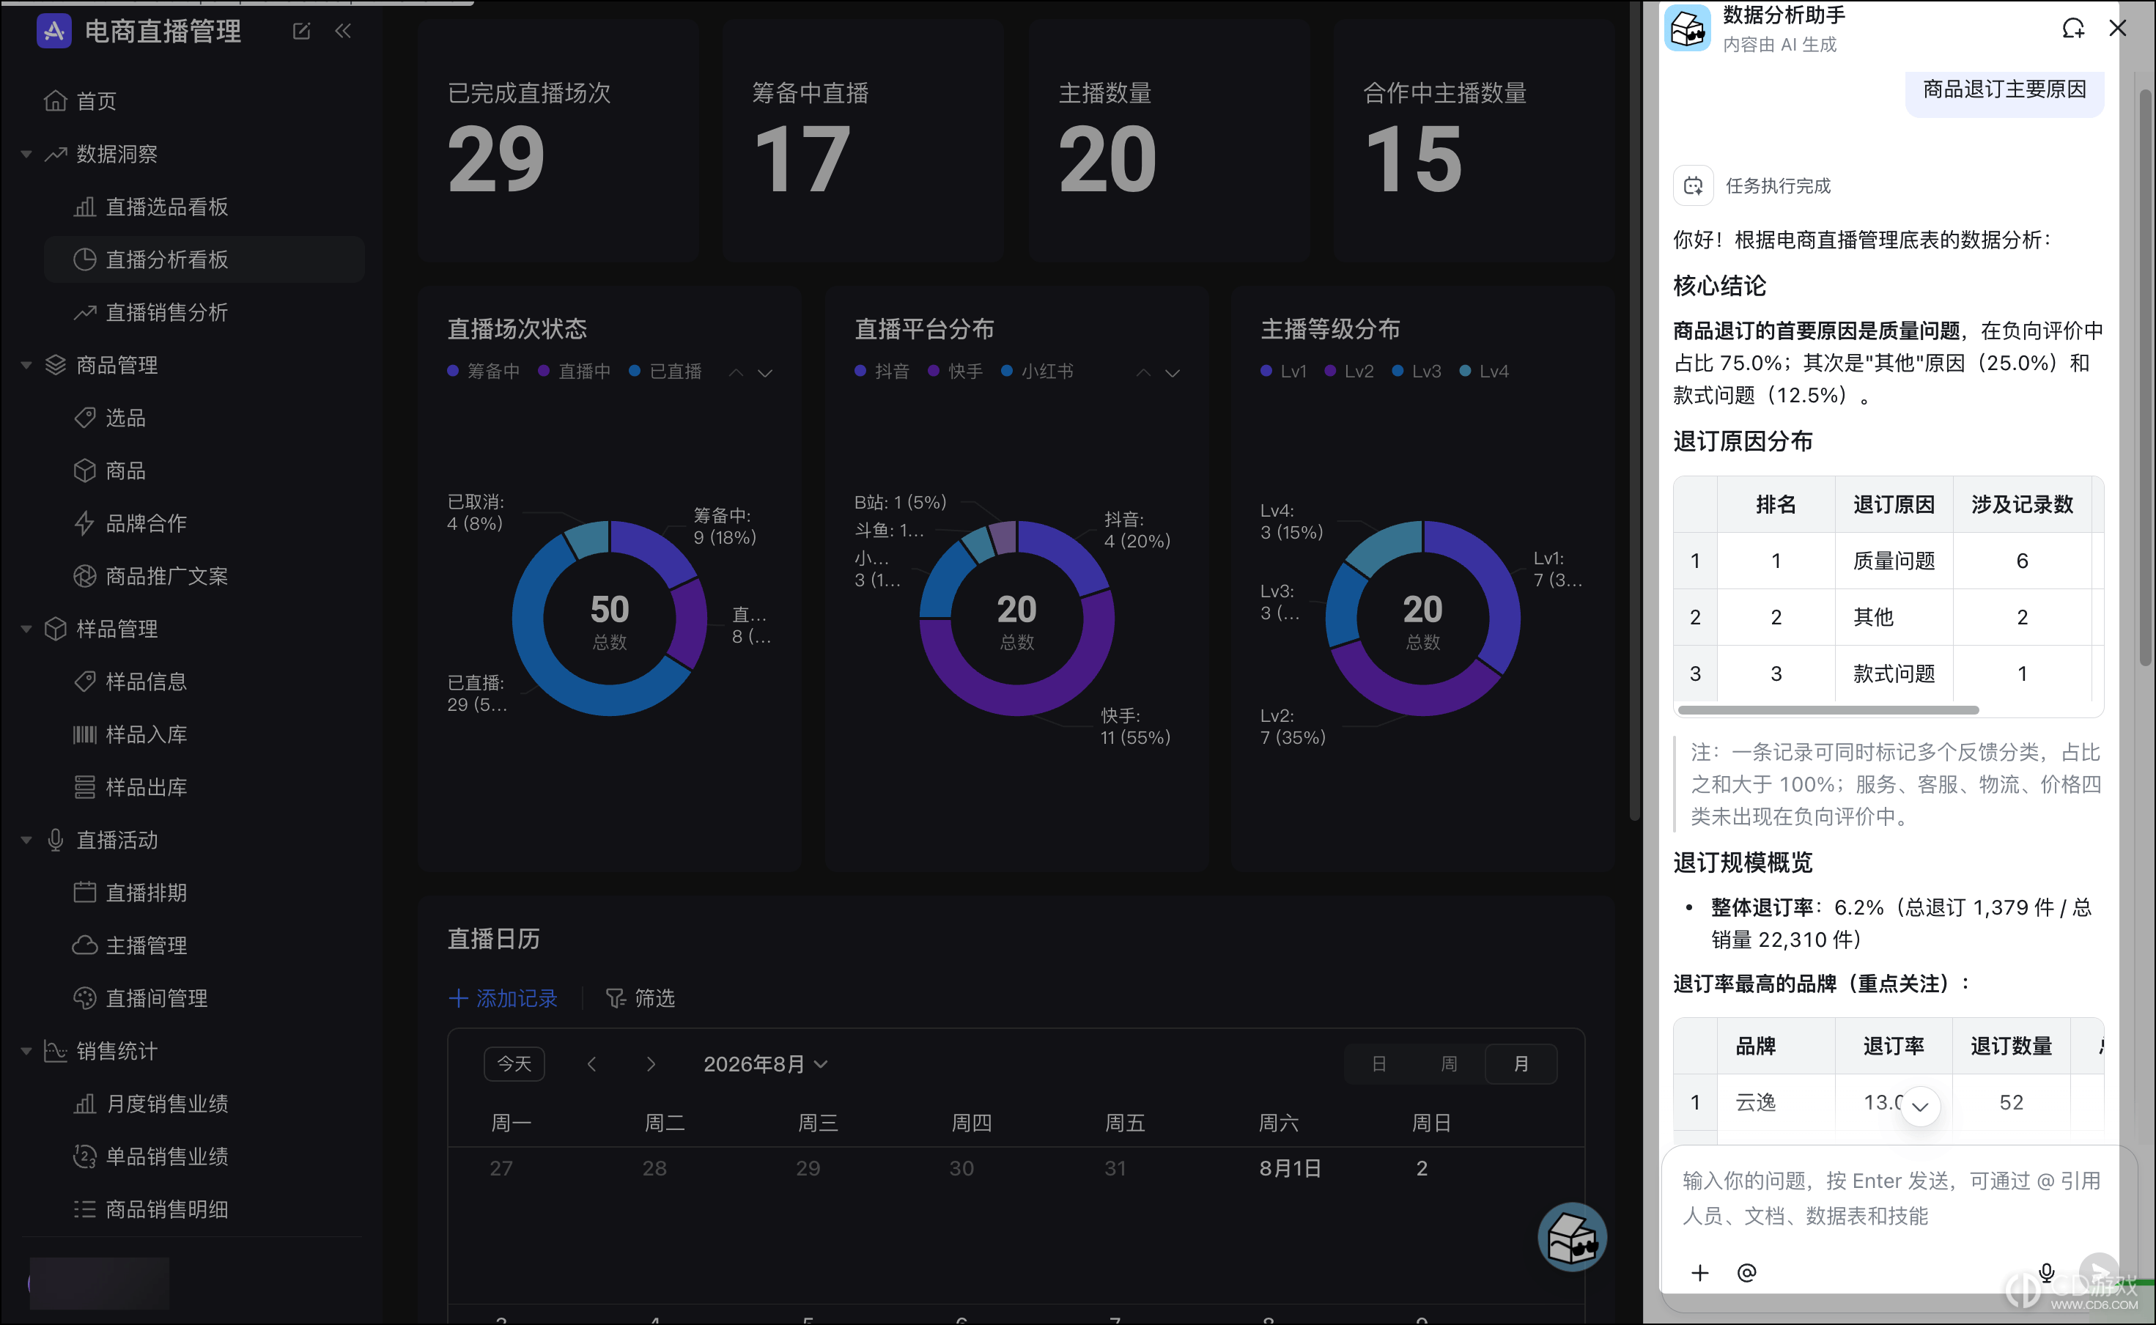
Task: Click the plus attachment icon in chat
Action: point(1699,1272)
